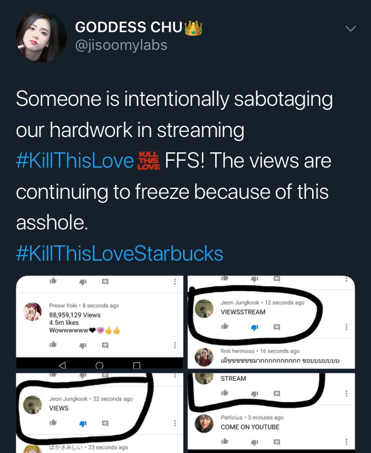Open GODDESS CHU profile picture
Viewport: 371px width, 453px height.
click(x=41, y=37)
